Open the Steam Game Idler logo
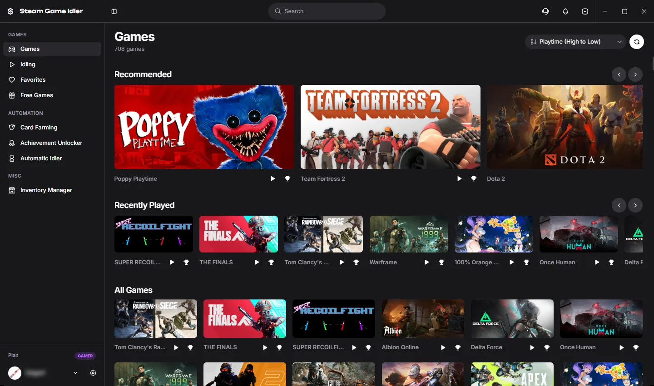The height and width of the screenshot is (386, 654). (10, 11)
